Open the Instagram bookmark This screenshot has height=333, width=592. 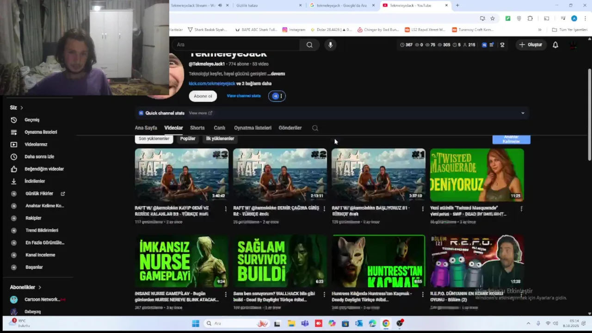(x=294, y=30)
